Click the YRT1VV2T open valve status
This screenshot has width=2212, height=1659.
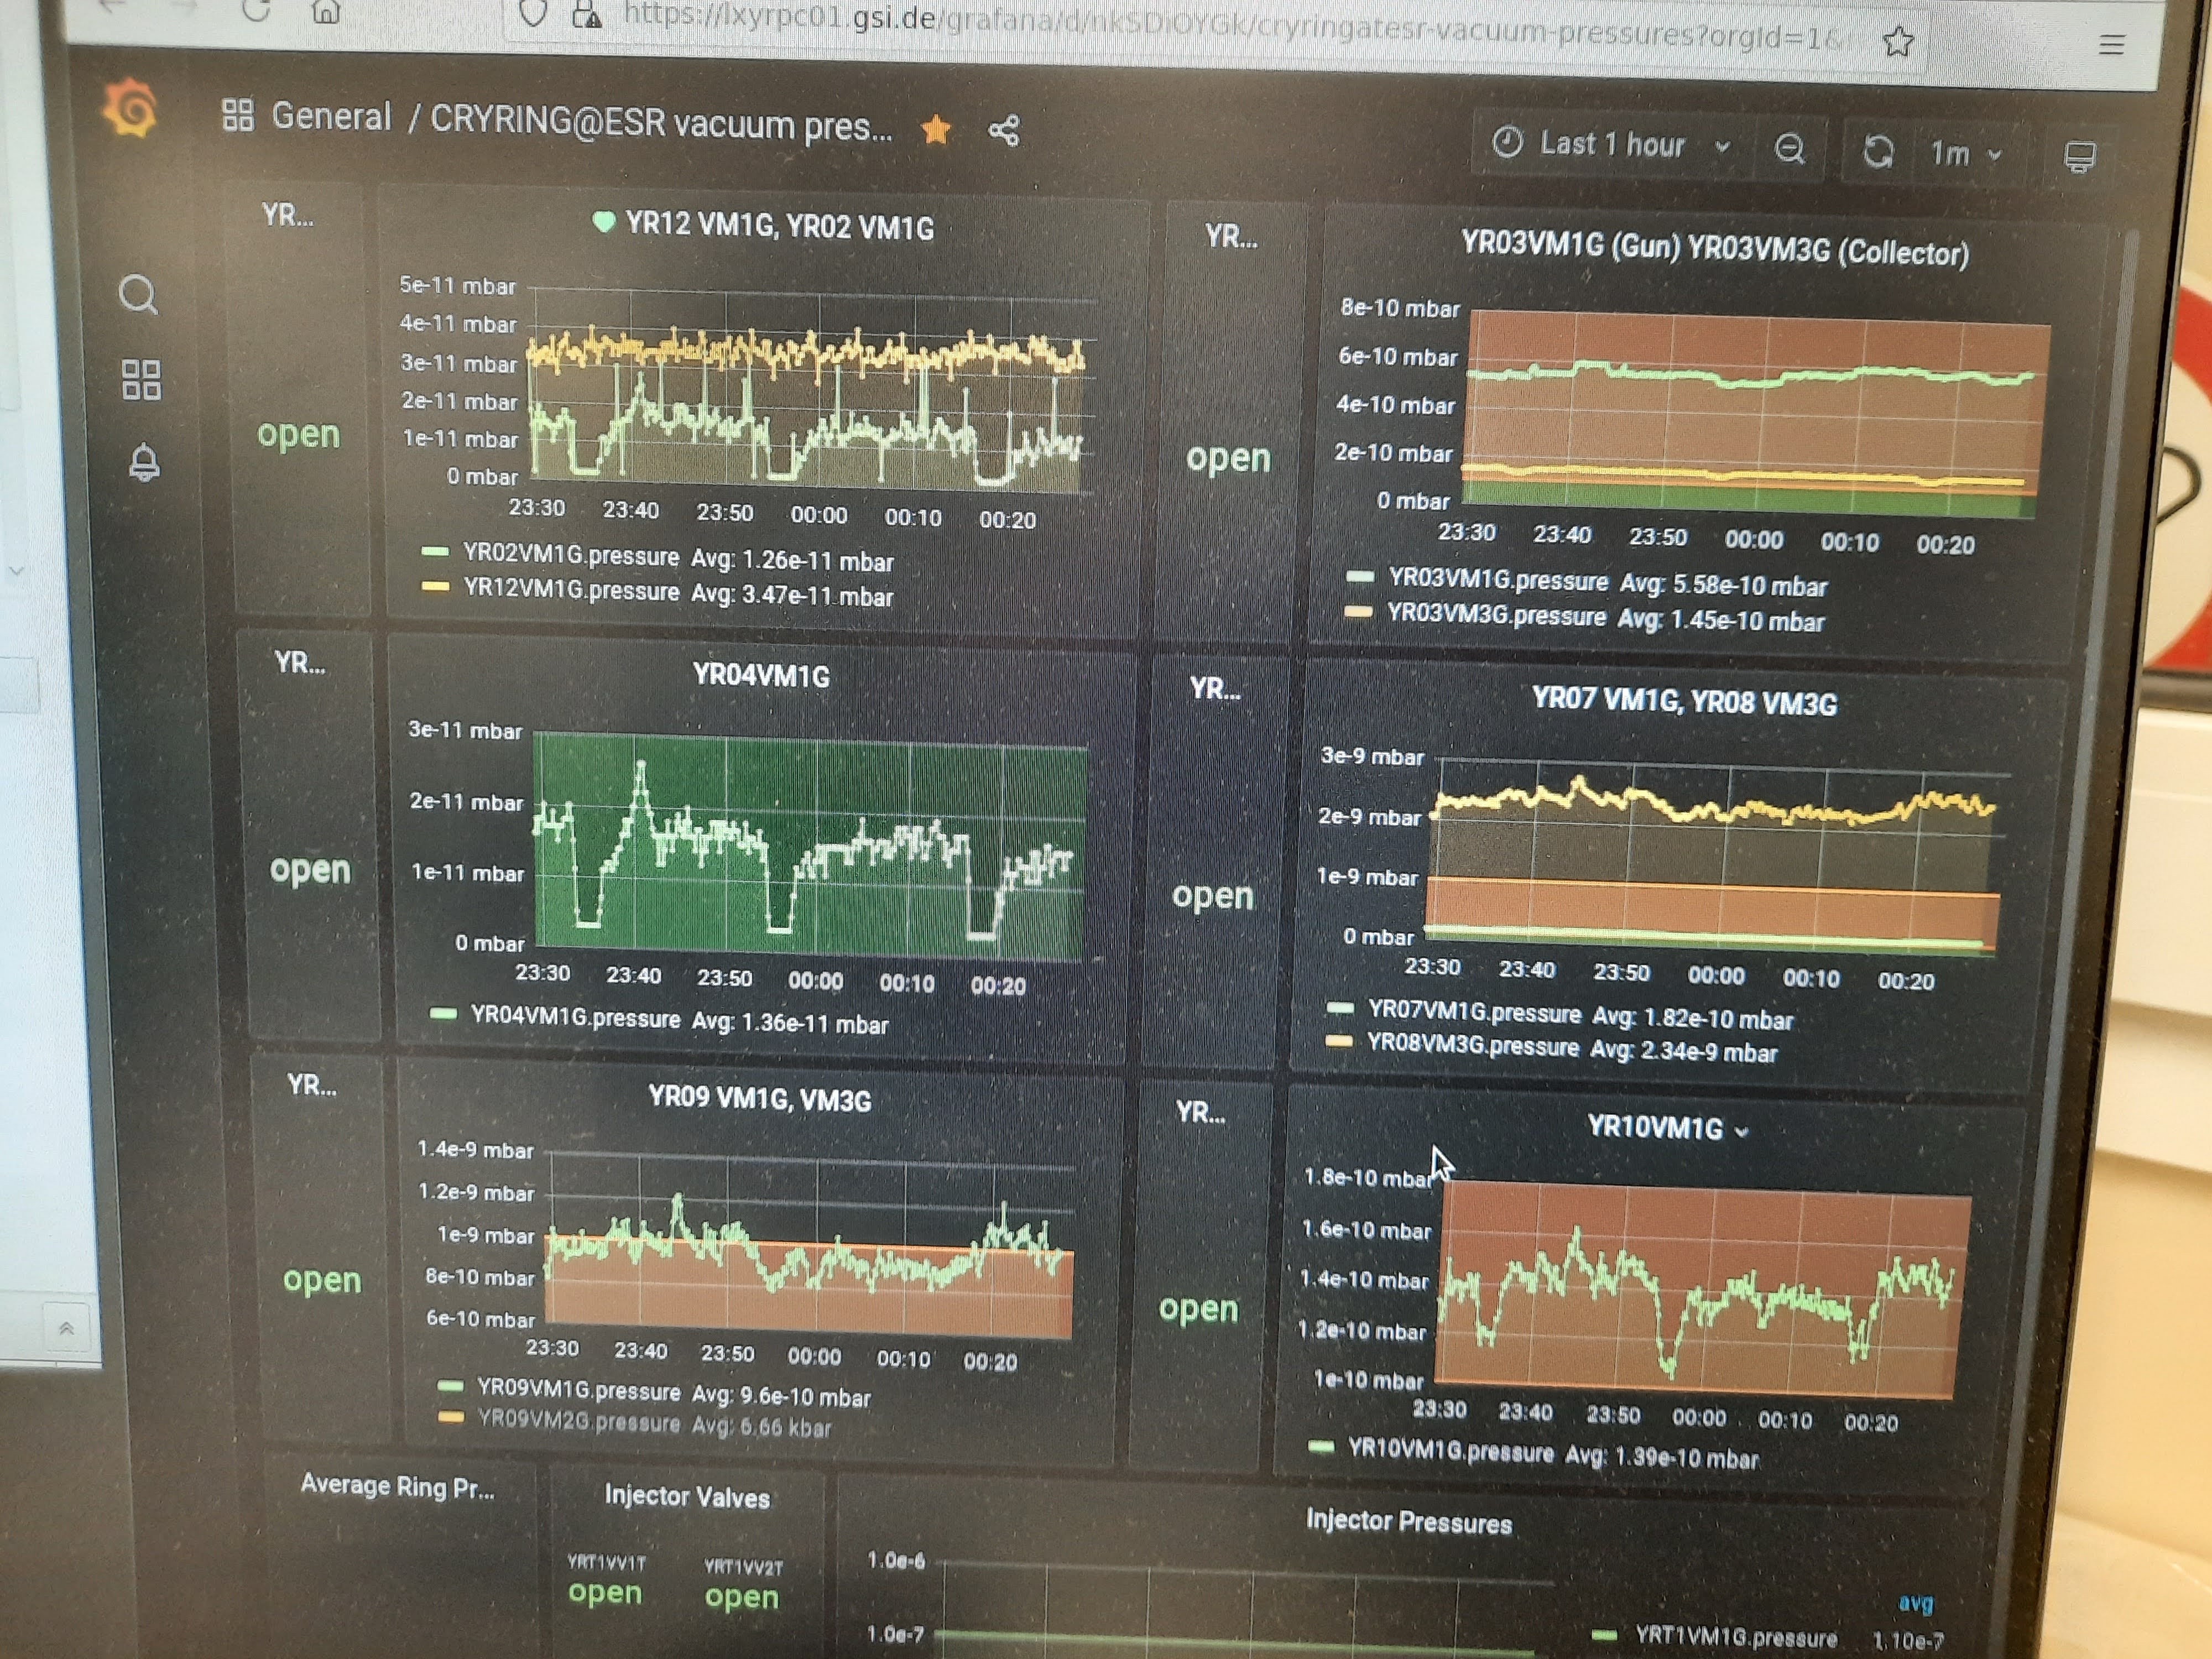point(741,1597)
